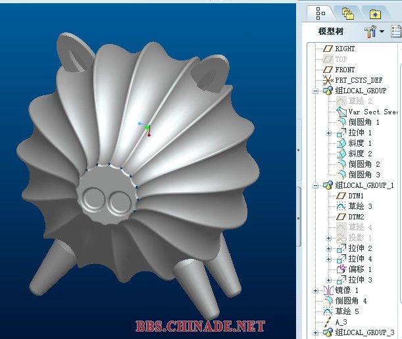The image size is (402, 339).
Task: Select the 组LOCAL_GROUP group item
Action: [355, 91]
